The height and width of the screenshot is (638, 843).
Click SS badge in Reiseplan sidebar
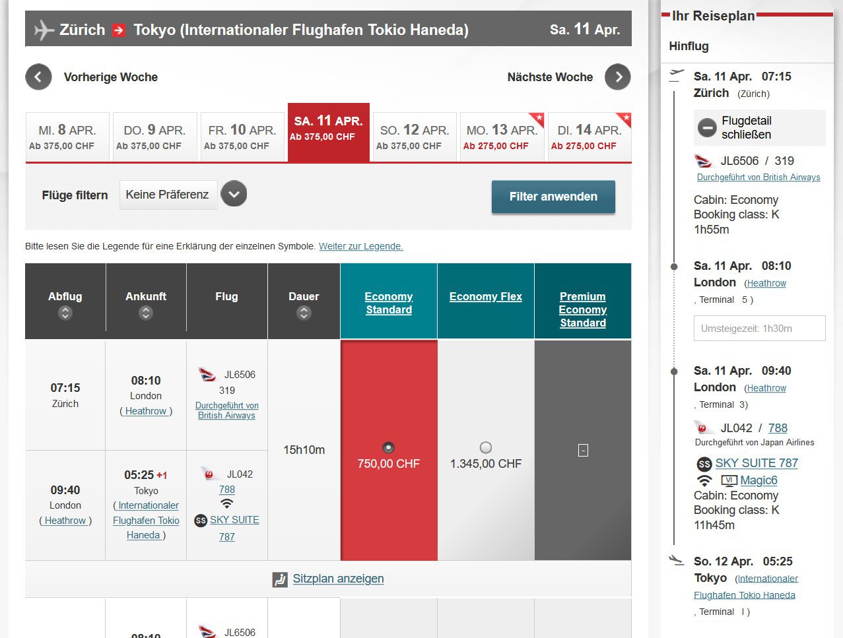pyautogui.click(x=704, y=464)
